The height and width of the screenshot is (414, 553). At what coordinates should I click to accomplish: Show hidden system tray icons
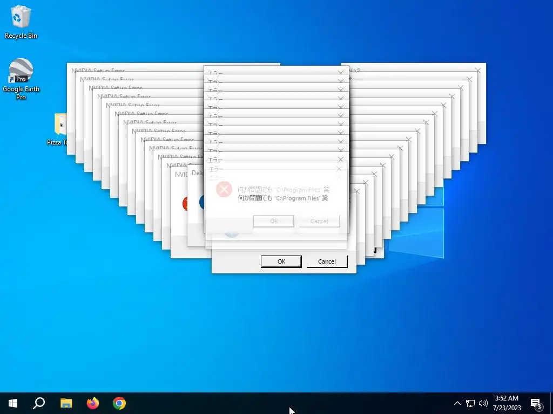click(457, 403)
